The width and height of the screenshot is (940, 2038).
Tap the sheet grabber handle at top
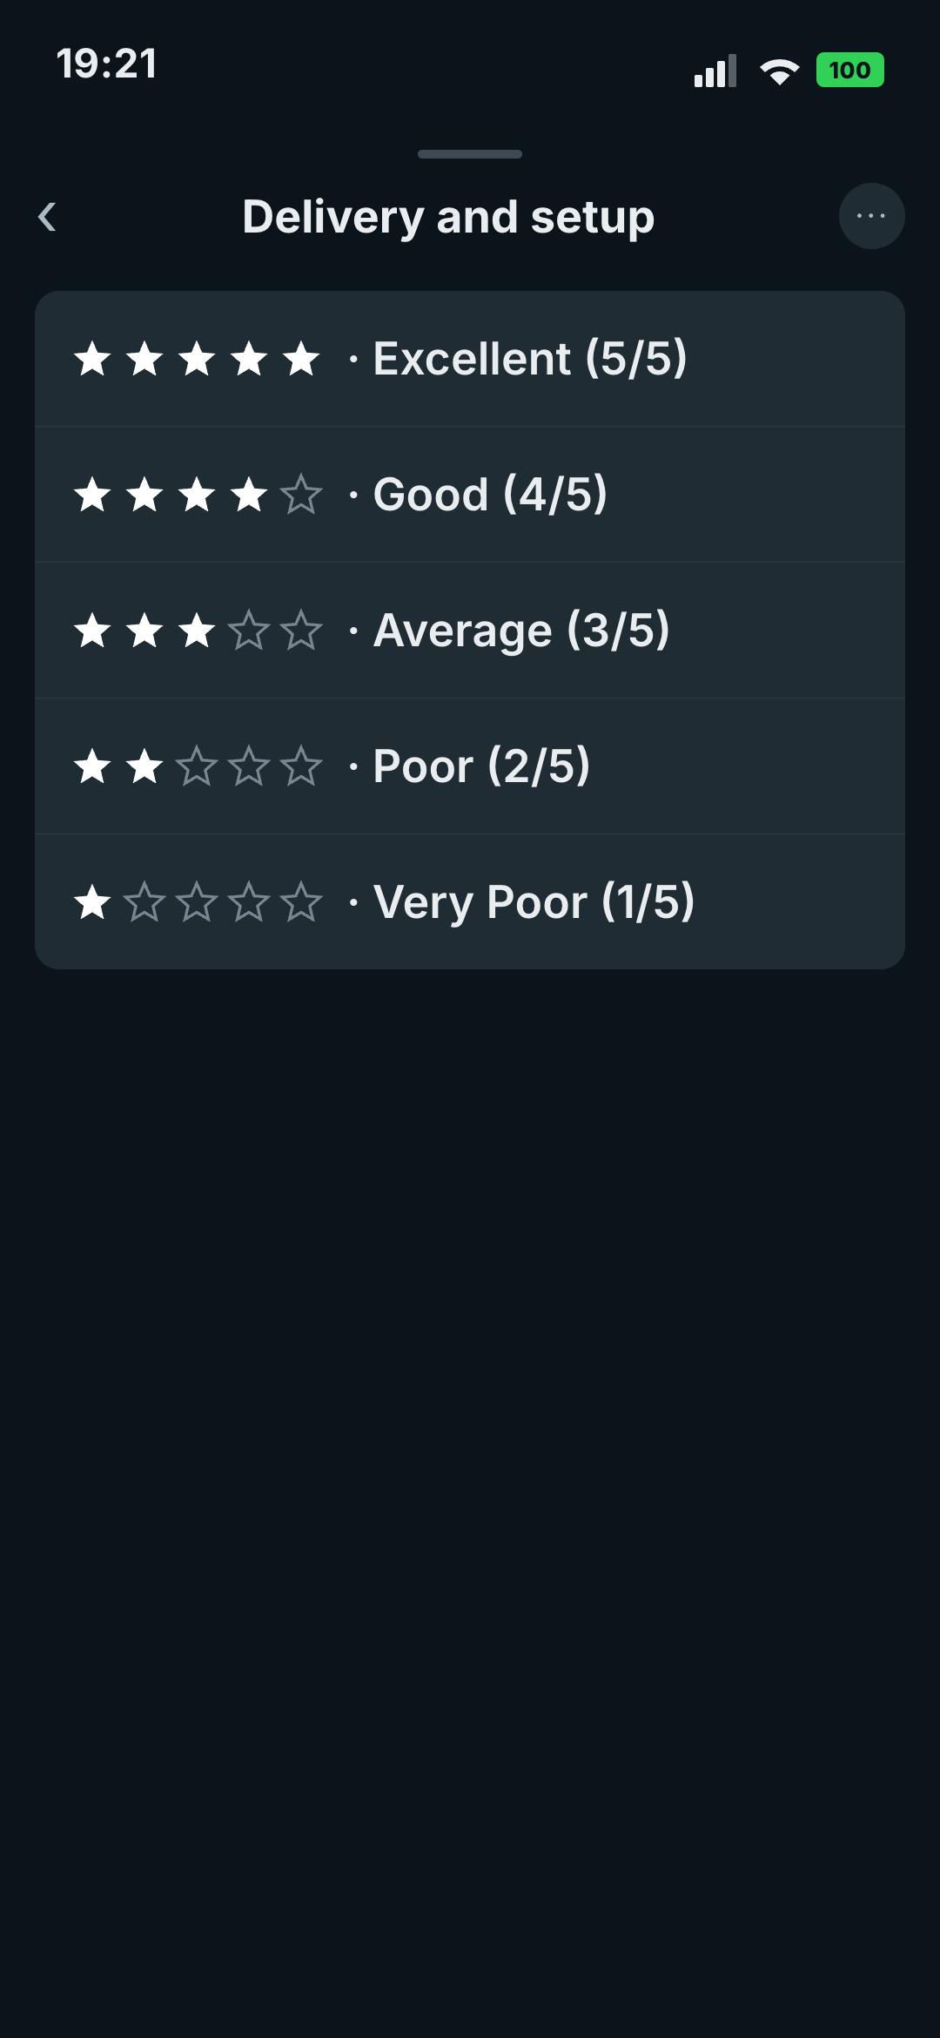coord(470,154)
